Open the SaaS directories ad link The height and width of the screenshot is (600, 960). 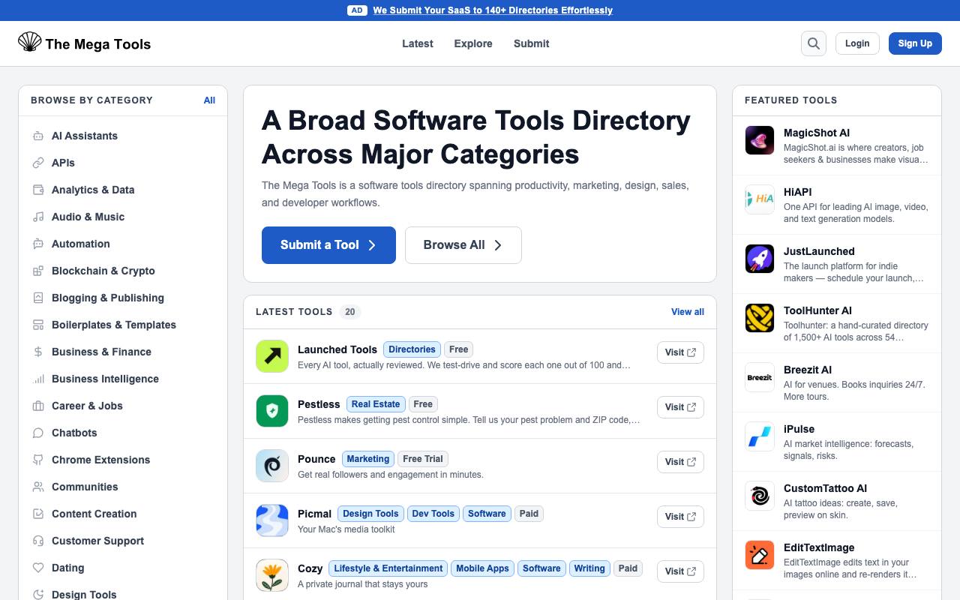pos(493,10)
